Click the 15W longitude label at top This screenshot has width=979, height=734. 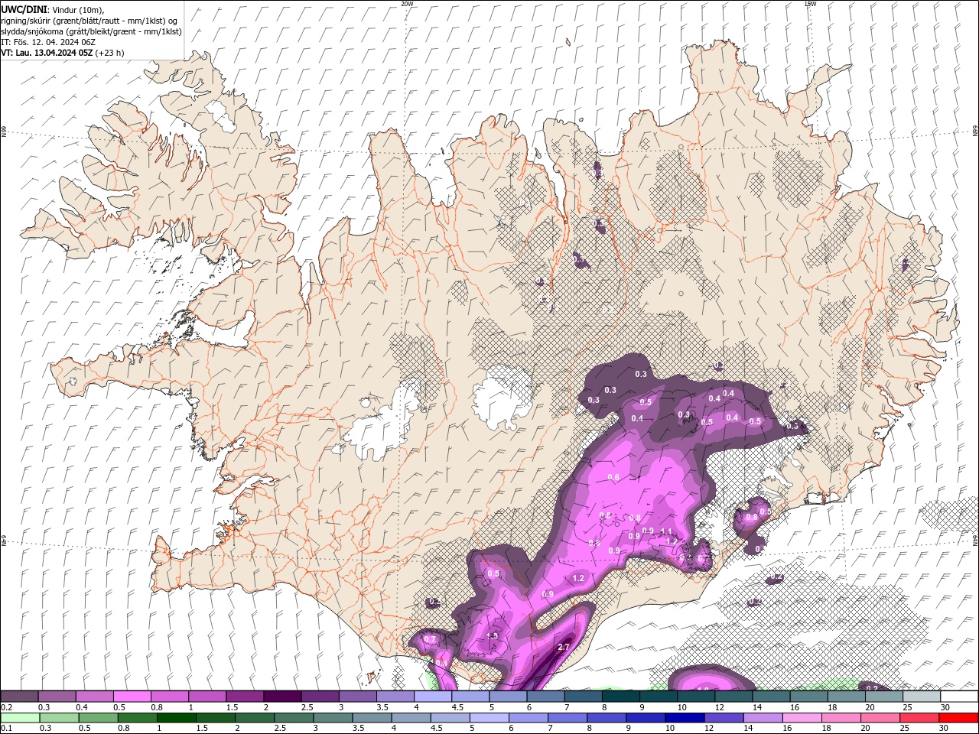[810, 4]
